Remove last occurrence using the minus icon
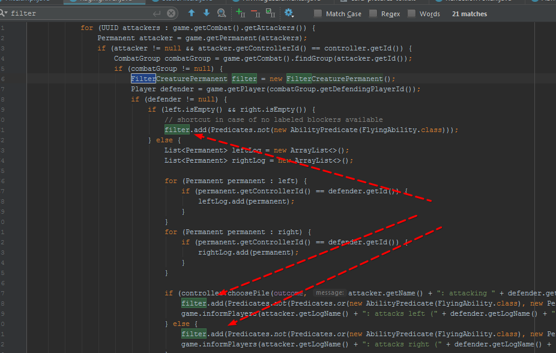Viewport: 556px width, 353px height. point(254,13)
